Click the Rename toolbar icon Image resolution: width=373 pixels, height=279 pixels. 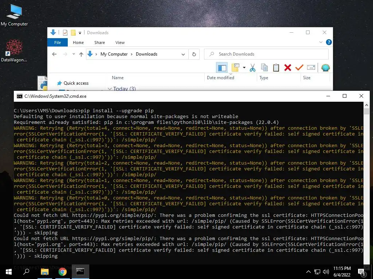311,68
